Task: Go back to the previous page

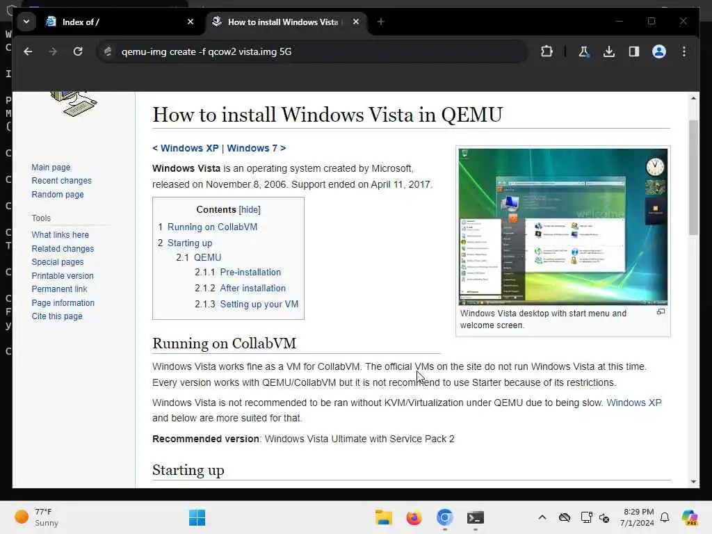Action: [28, 51]
